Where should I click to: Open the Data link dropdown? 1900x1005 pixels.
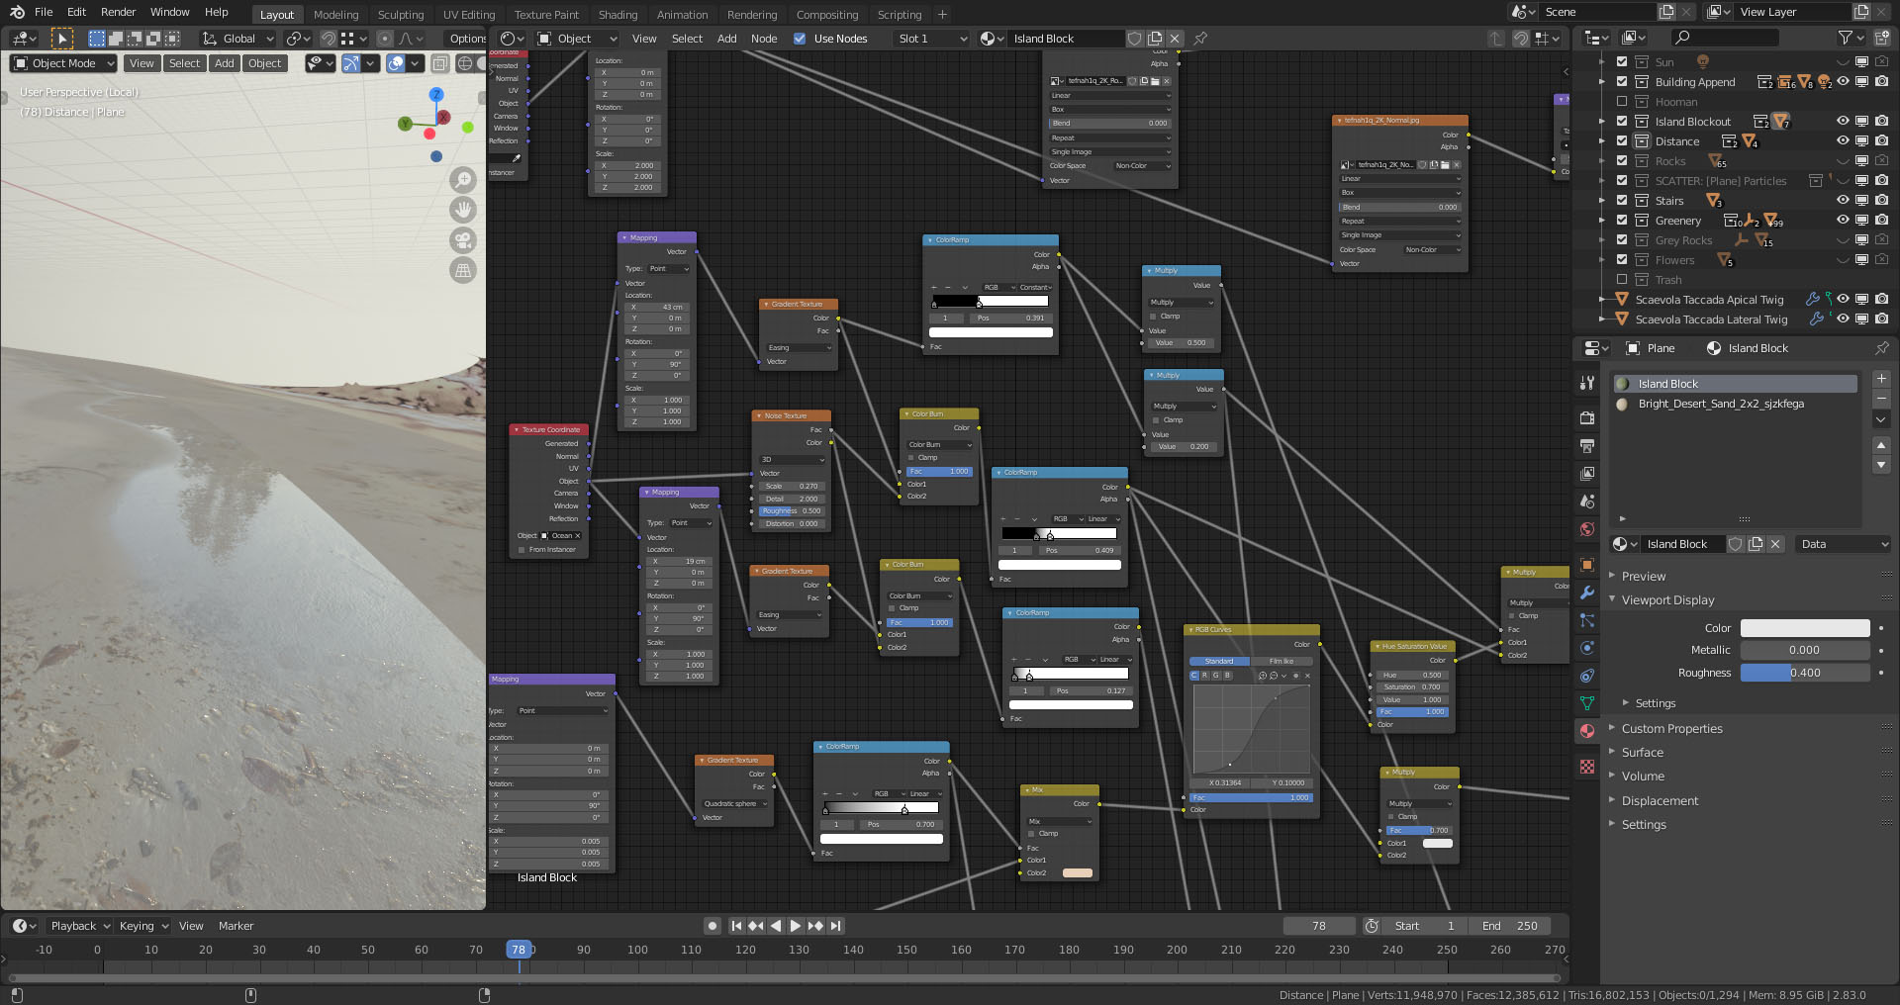click(1844, 544)
